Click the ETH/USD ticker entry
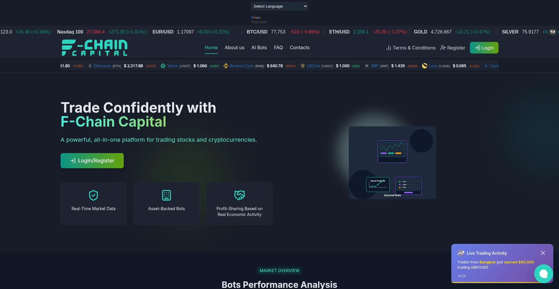Viewport: 559px width, 289px height. [x=368, y=32]
